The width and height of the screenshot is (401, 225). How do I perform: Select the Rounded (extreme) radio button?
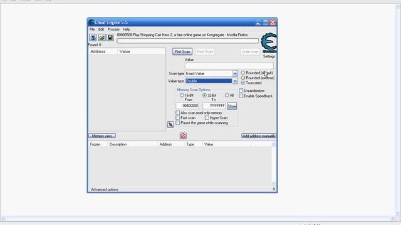click(x=243, y=77)
